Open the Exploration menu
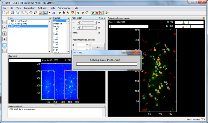 tap(29, 8)
